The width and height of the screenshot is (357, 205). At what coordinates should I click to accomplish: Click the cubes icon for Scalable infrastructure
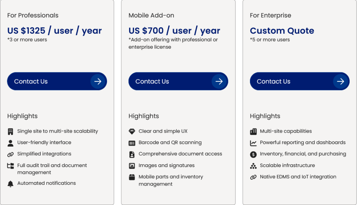click(253, 166)
